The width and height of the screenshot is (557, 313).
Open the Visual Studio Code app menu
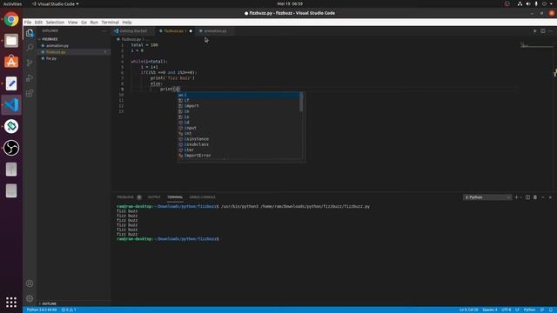click(56, 3)
